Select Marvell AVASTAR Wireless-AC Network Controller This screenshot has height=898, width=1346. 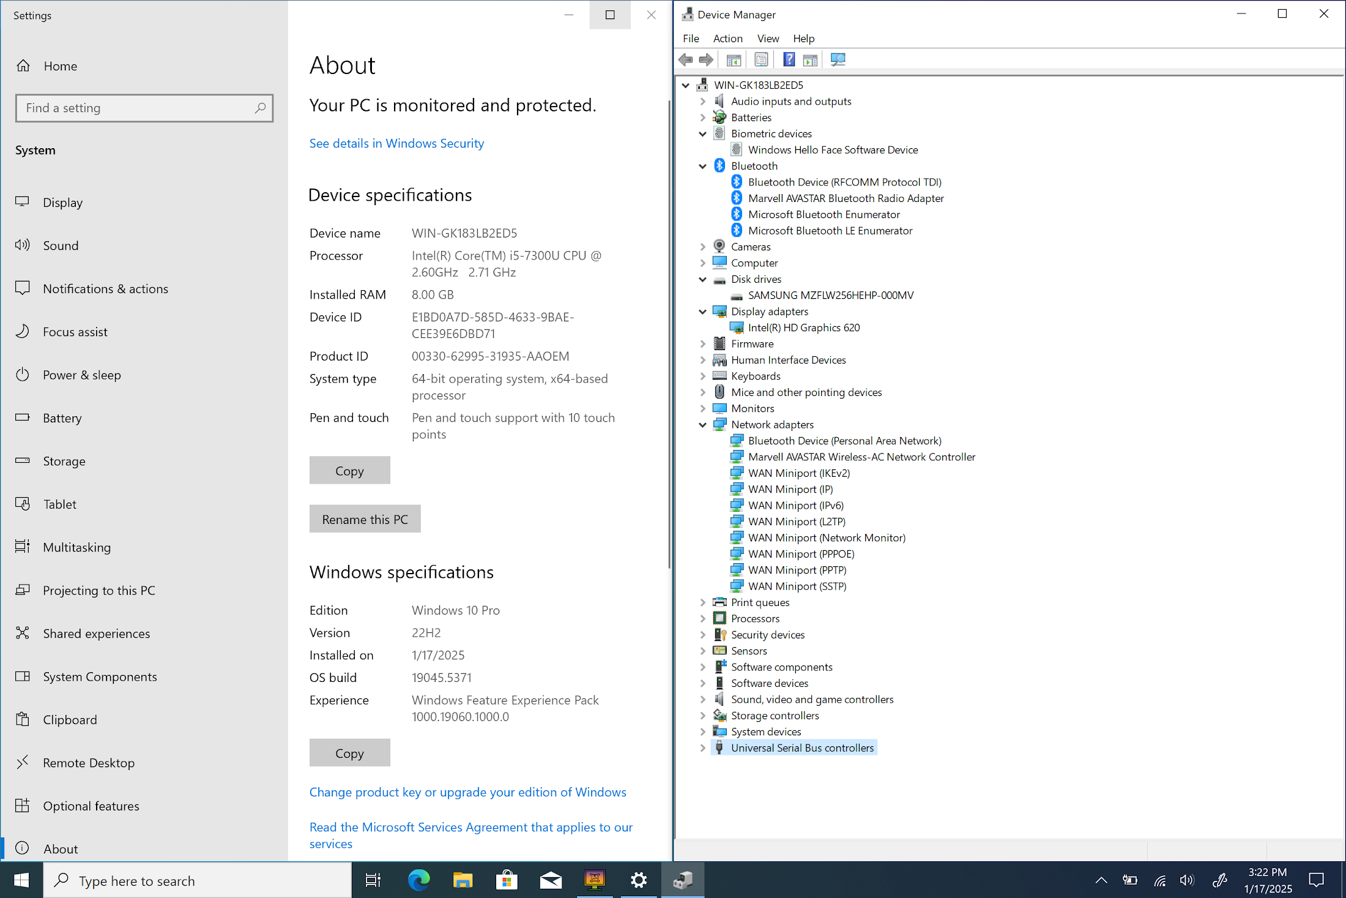[x=861, y=457]
